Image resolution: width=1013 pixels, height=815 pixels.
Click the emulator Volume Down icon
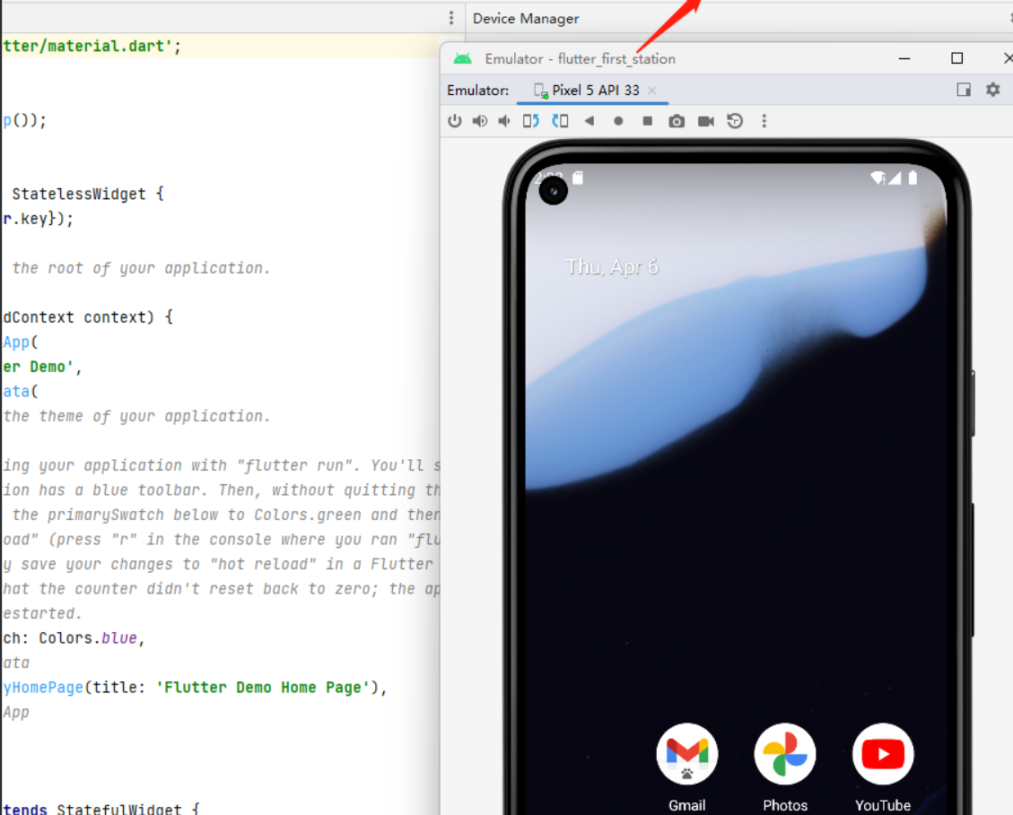(504, 121)
